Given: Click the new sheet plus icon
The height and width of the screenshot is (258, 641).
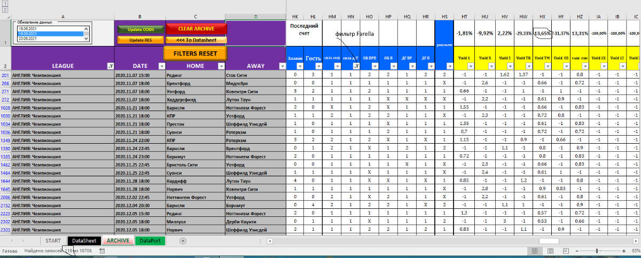Looking at the screenshot, I should click(183, 241).
